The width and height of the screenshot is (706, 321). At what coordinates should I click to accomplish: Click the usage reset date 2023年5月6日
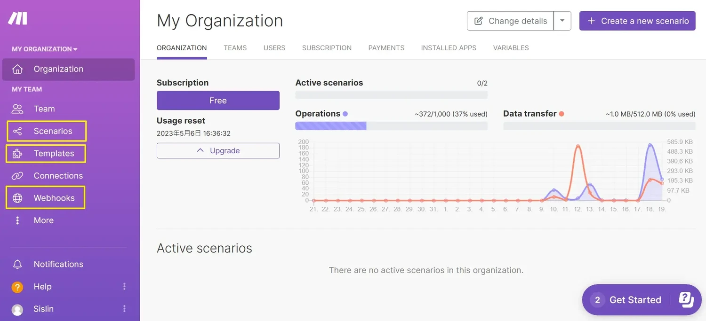click(193, 133)
